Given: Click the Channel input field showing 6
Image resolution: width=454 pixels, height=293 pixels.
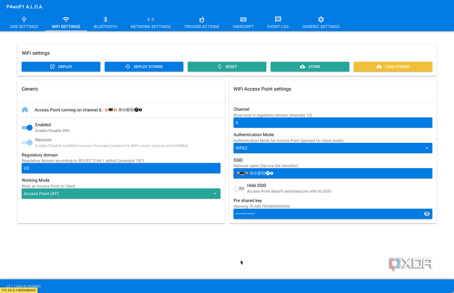Looking at the screenshot, I should 333,123.
